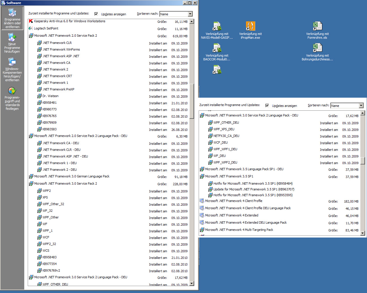Toggle Updates anzeigen in the Software window
This screenshot has height=293, width=367.
(96, 14)
